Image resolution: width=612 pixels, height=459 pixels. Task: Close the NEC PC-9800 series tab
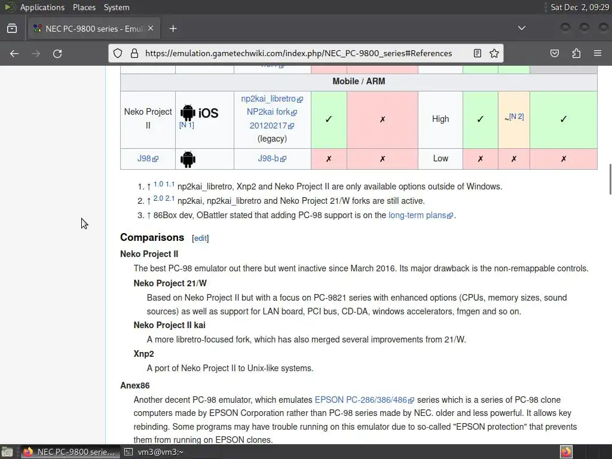point(151,29)
